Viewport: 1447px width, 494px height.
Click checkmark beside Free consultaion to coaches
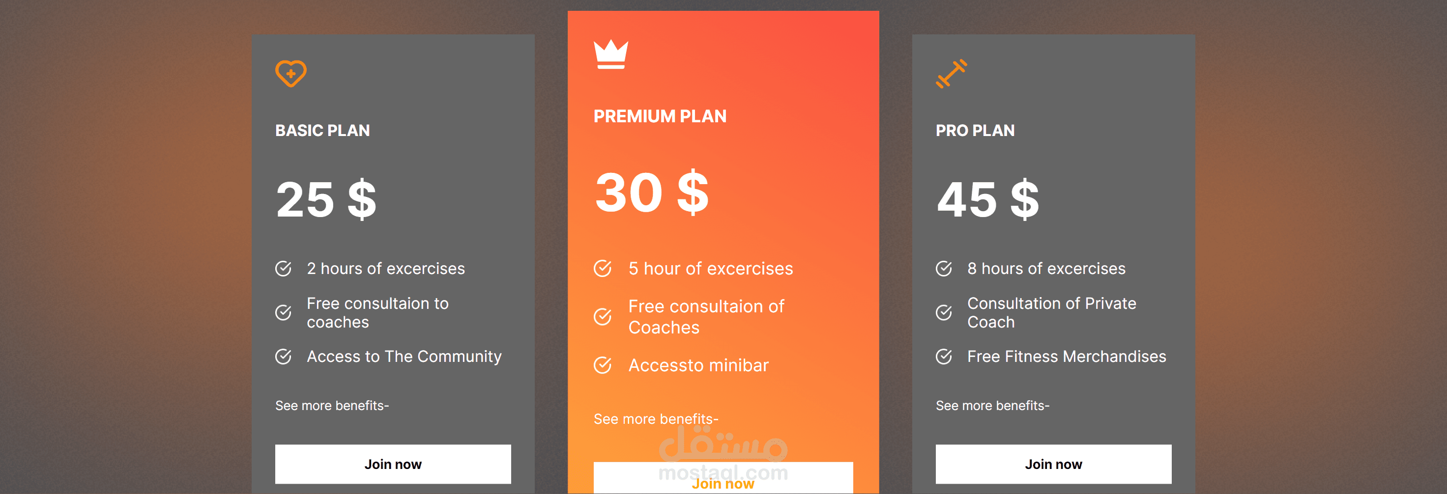(283, 313)
